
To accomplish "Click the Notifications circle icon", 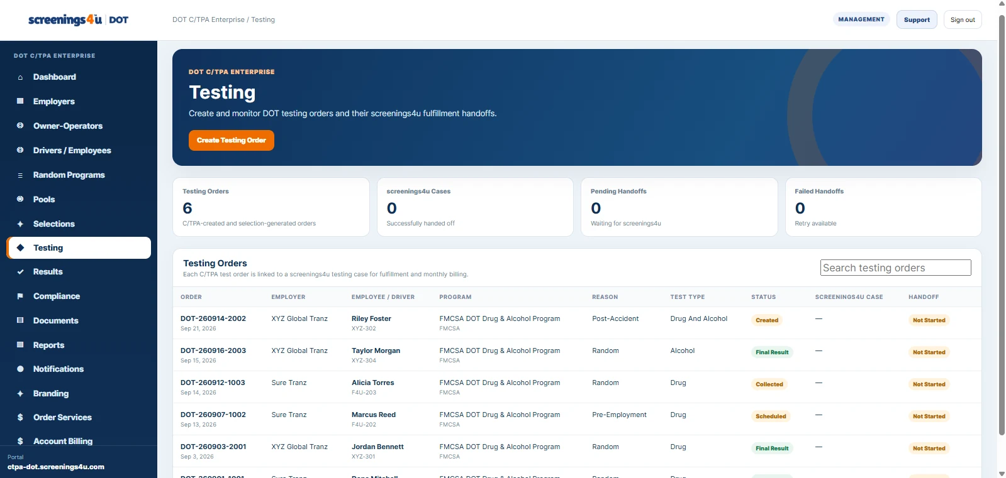I will (20, 369).
